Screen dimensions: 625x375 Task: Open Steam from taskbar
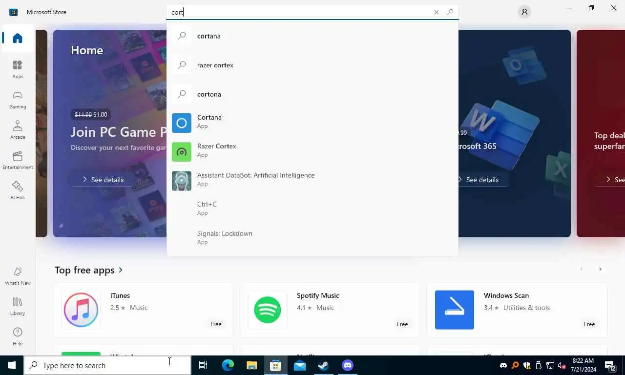323,365
